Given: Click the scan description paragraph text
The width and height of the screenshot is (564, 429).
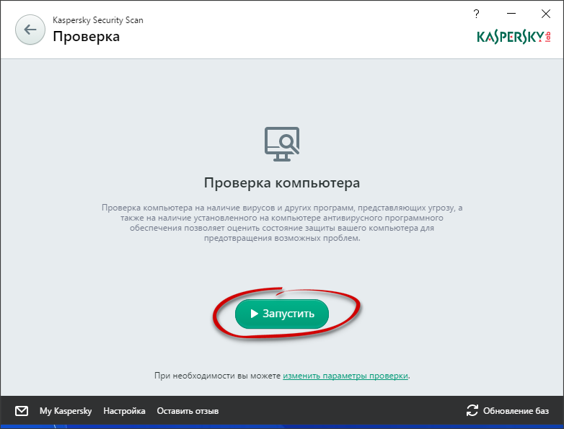Looking at the screenshot, I should (x=281, y=223).
